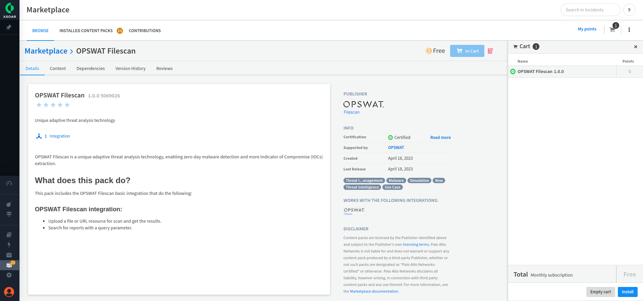
Task: Open the indicators signpost icon in sidebar
Action: 9,214
